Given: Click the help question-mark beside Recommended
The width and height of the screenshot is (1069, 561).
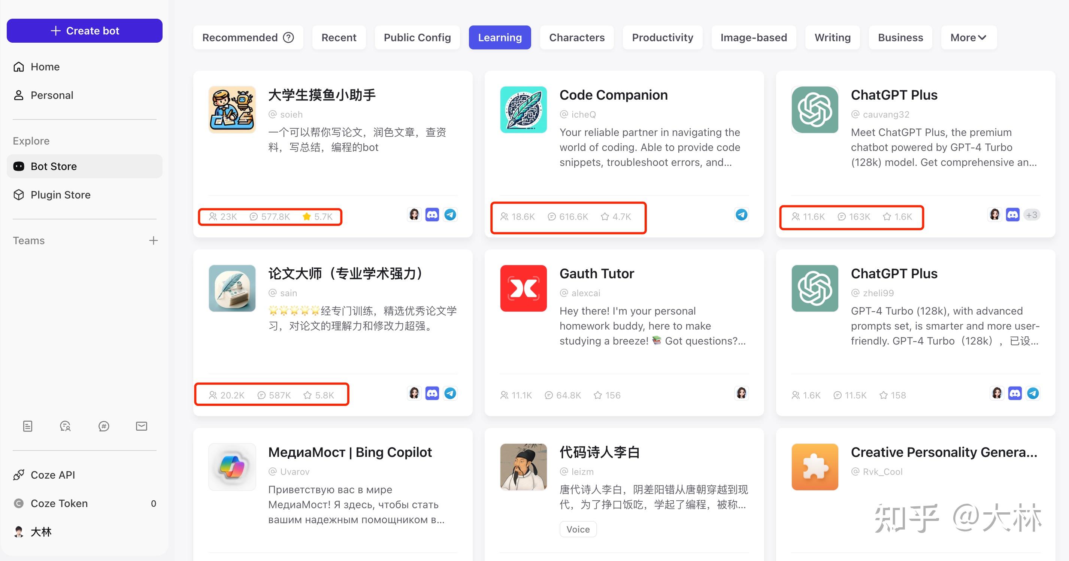Looking at the screenshot, I should point(288,37).
